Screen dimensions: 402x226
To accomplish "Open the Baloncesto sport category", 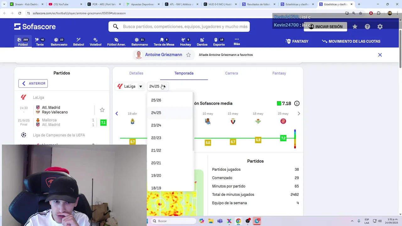I will 59,42.
